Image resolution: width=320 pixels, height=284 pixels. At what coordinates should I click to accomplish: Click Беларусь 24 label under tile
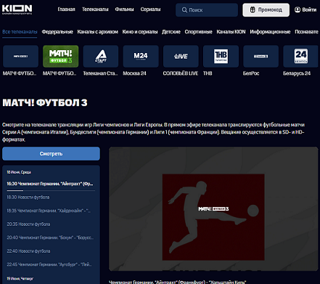point(297,73)
